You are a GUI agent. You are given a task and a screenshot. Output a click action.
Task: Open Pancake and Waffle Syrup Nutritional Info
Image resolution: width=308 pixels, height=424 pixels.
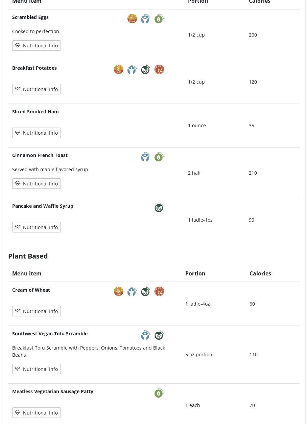pyautogui.click(x=37, y=227)
